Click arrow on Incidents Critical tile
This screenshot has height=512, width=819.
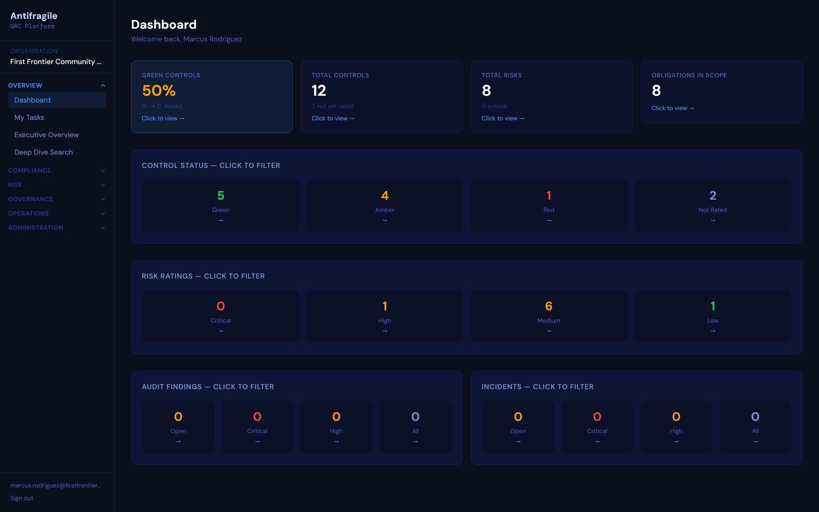coord(597,442)
